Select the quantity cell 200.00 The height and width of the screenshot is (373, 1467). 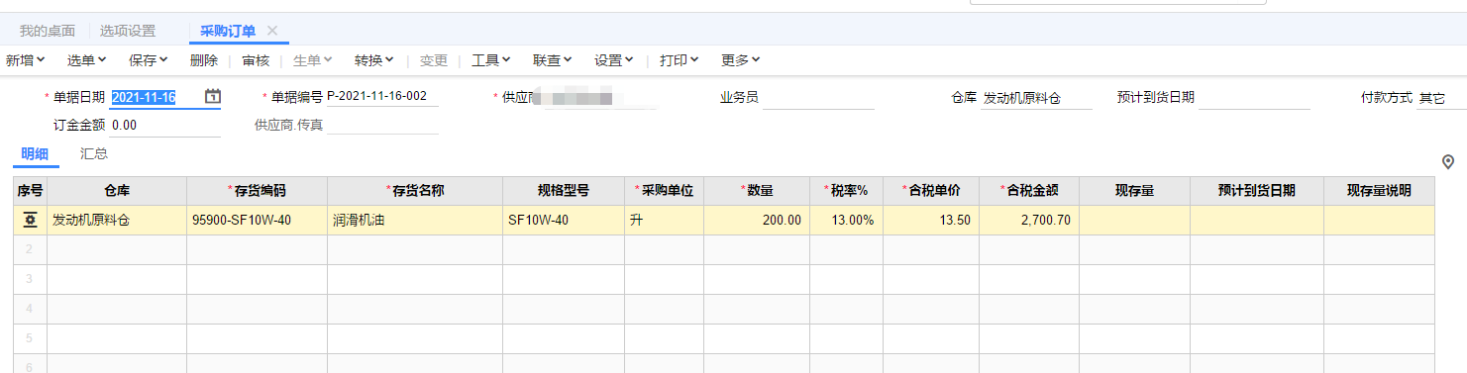757,220
